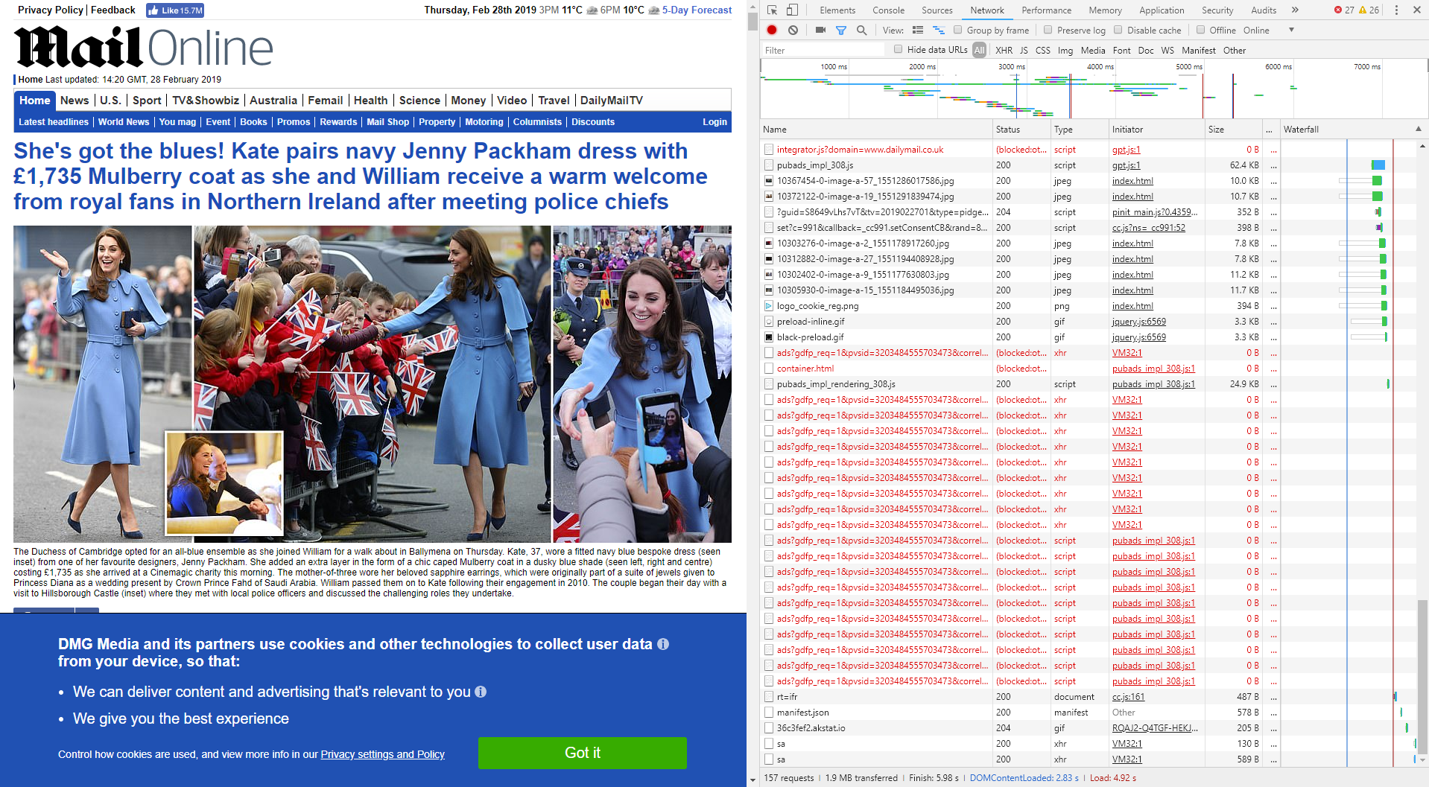1429x787 pixels.
Task: Switch to the Console tab
Action: click(888, 10)
